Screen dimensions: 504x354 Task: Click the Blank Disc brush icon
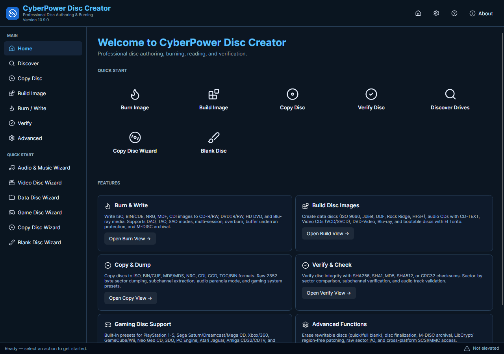(x=214, y=138)
